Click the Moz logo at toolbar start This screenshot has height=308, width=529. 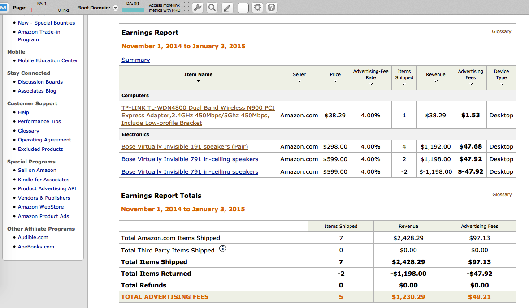tap(4, 8)
